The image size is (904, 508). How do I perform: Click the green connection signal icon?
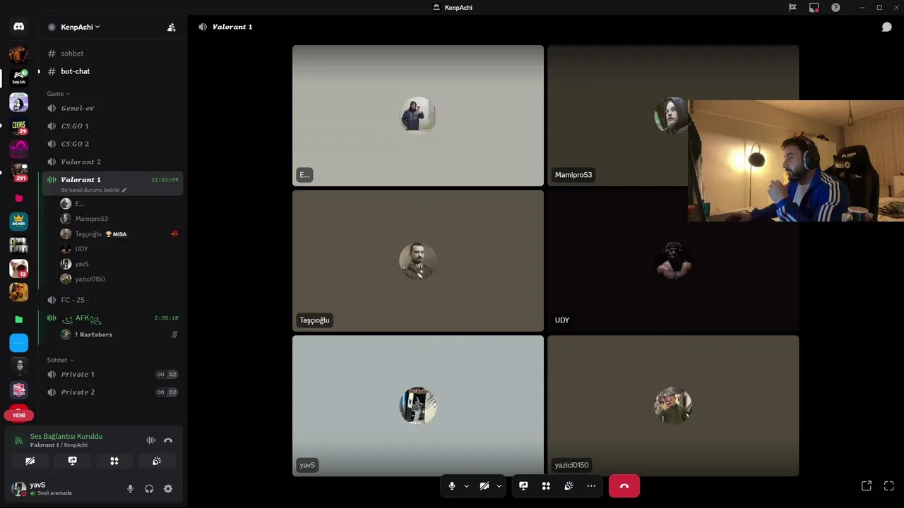pos(19,440)
